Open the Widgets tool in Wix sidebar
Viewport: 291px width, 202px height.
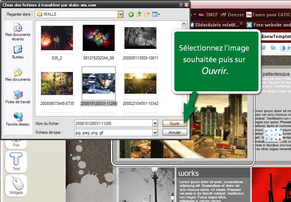[x=16, y=185]
